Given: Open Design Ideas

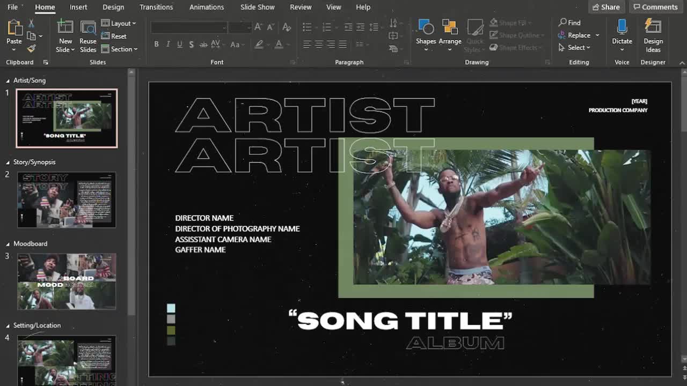Looking at the screenshot, I should tap(653, 35).
